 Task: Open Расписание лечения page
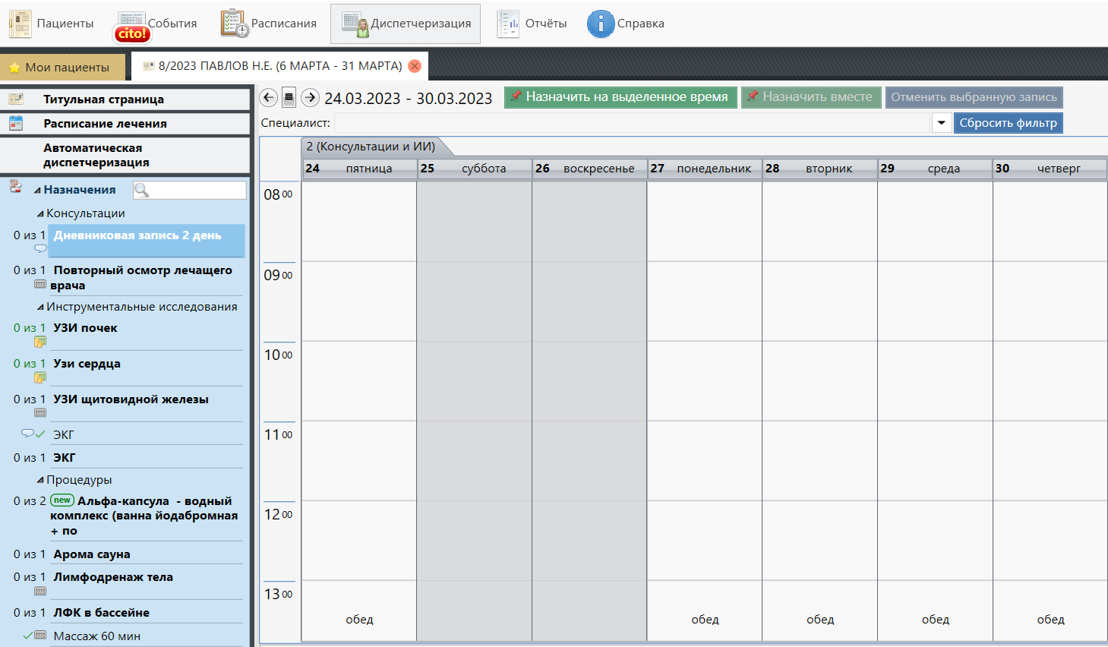point(105,124)
